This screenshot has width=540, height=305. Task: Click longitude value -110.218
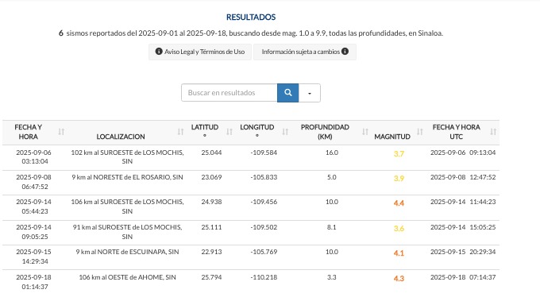(x=264, y=277)
